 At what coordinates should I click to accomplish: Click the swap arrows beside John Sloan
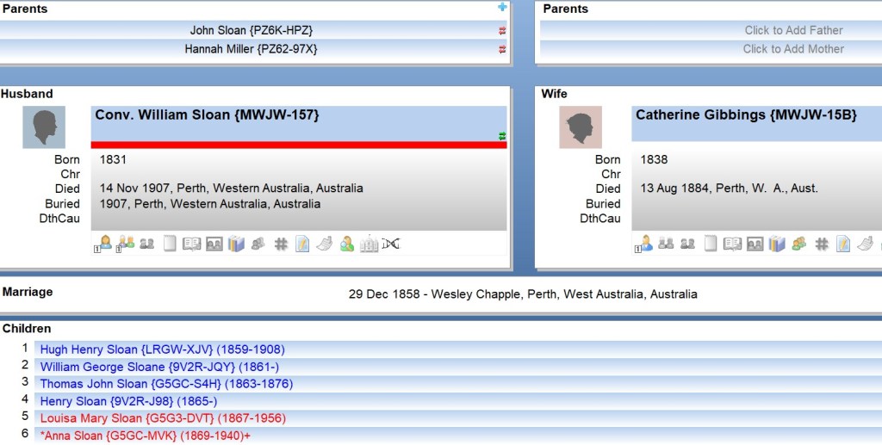502,31
